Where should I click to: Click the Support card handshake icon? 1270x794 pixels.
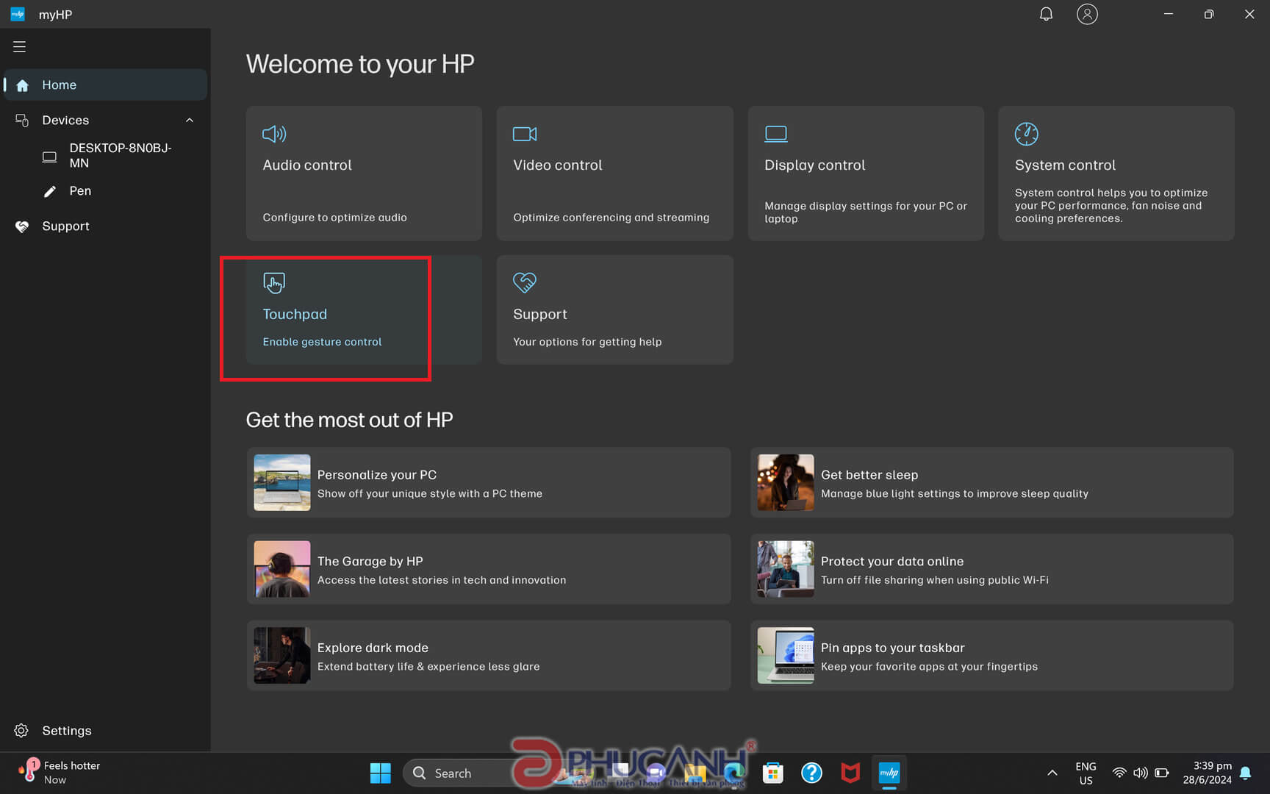coord(525,282)
